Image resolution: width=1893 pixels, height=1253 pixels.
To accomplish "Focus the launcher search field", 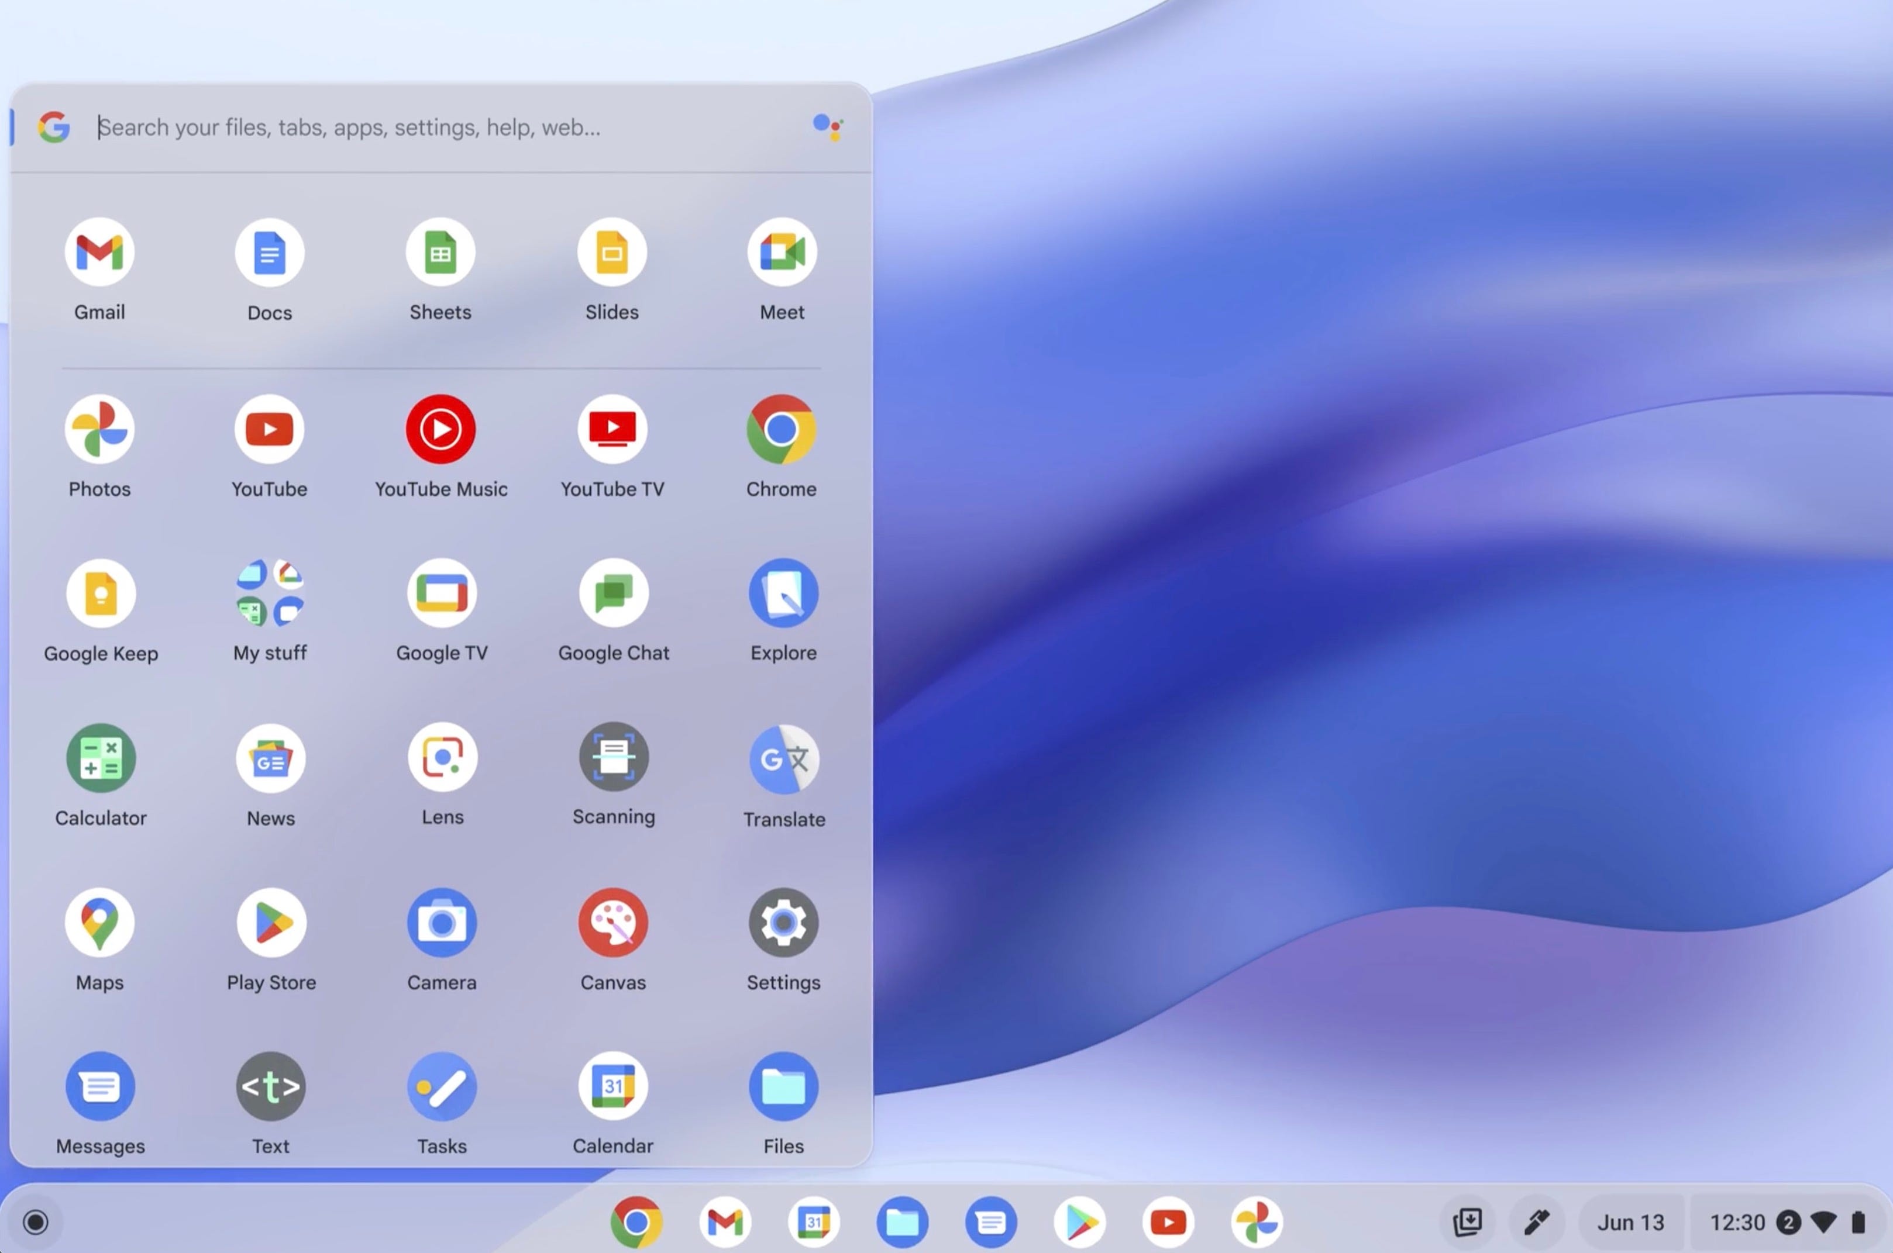I will [440, 127].
